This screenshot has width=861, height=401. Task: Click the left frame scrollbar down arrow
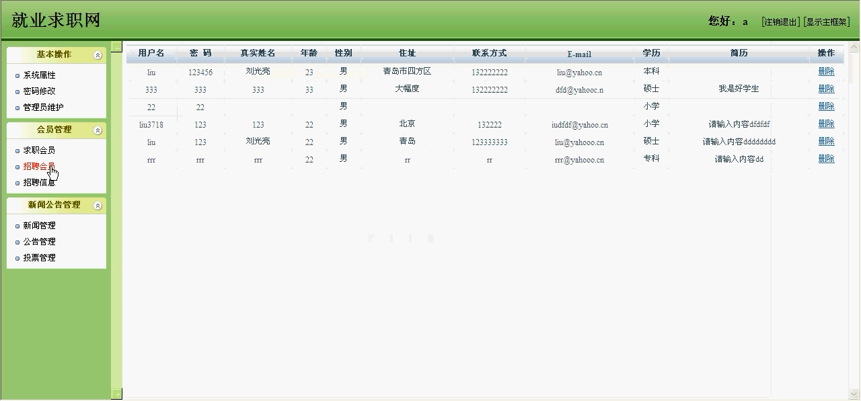(x=116, y=394)
